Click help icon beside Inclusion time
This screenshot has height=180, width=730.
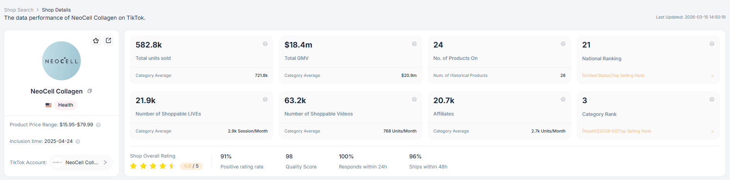click(78, 141)
